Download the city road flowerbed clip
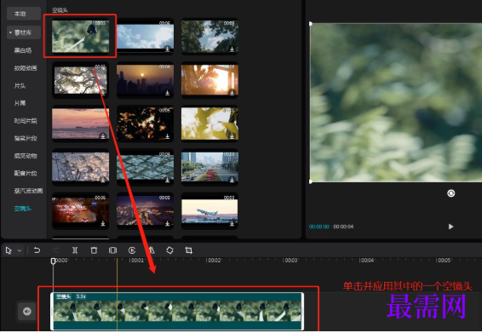This screenshot has height=333, width=482. point(232,180)
